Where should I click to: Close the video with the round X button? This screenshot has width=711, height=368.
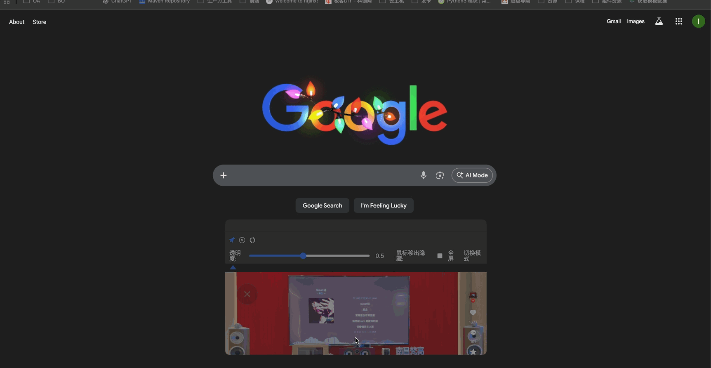(x=247, y=294)
